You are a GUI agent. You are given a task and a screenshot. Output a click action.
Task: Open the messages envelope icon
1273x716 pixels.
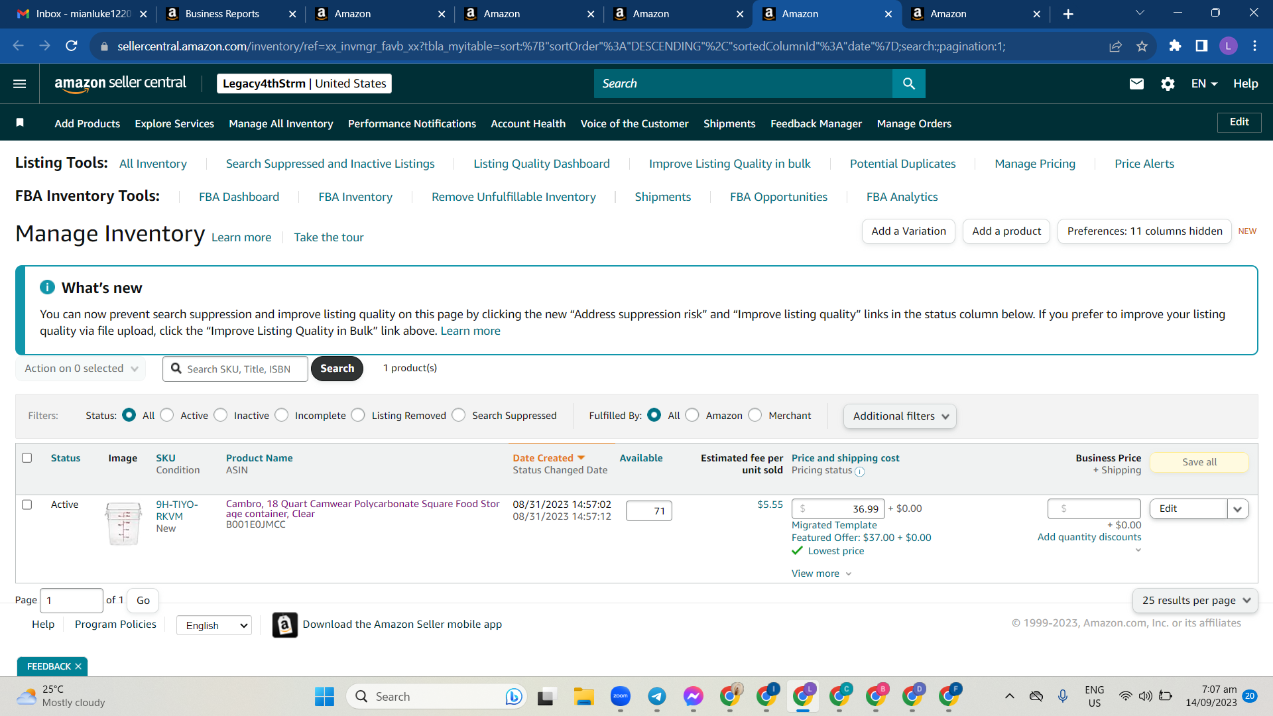click(x=1136, y=84)
